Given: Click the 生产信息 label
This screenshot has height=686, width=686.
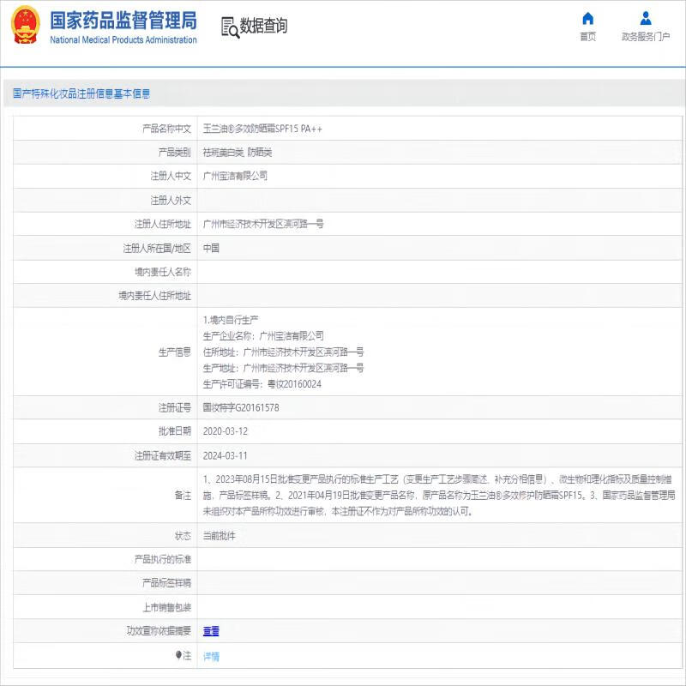Looking at the screenshot, I should coord(175,352).
